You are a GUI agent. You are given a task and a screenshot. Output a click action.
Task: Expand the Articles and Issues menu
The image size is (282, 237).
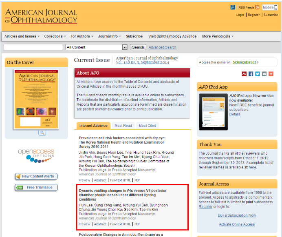(x=22, y=36)
